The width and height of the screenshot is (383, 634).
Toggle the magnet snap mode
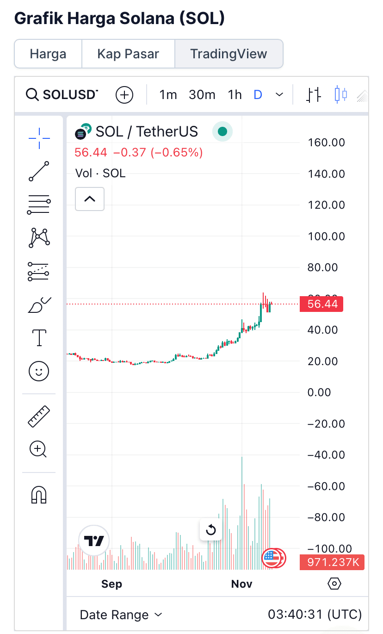point(39,495)
